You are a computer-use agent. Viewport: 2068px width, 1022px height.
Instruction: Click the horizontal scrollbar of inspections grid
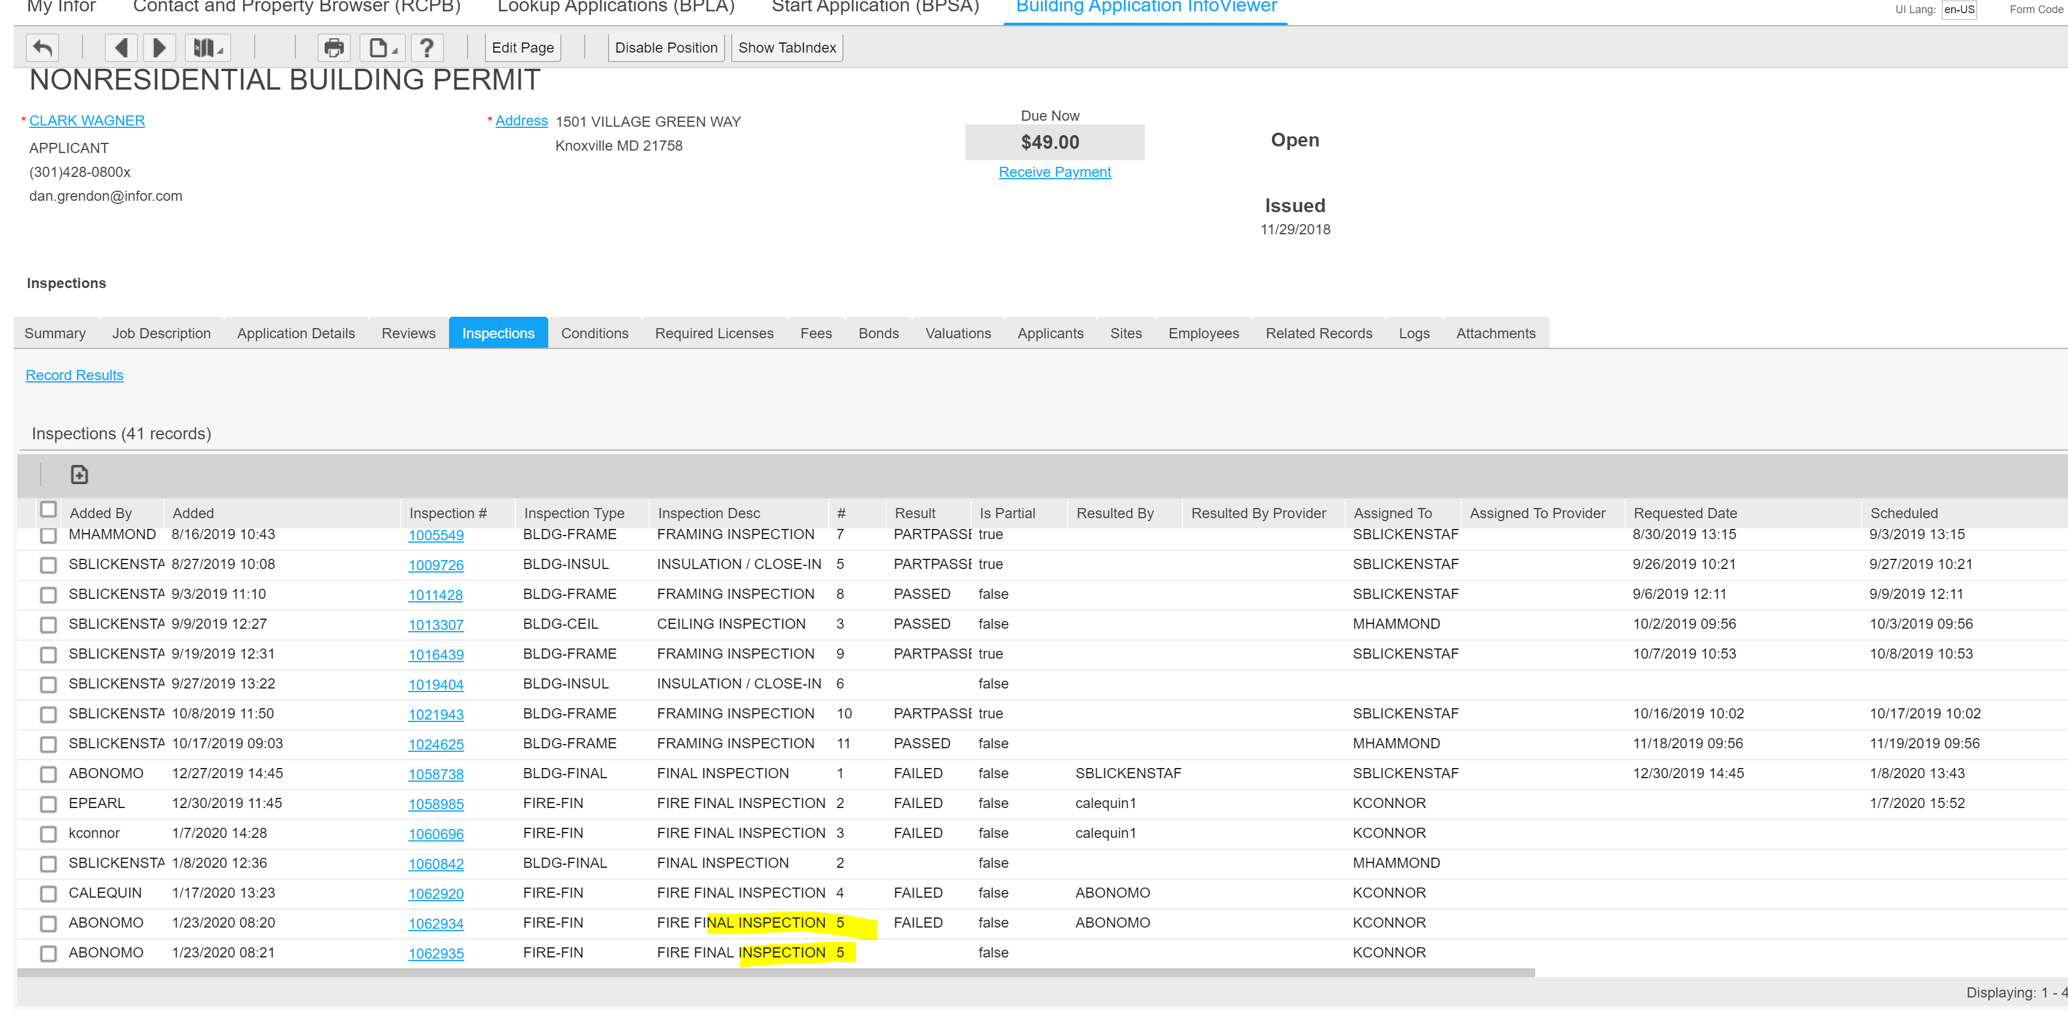click(x=775, y=973)
